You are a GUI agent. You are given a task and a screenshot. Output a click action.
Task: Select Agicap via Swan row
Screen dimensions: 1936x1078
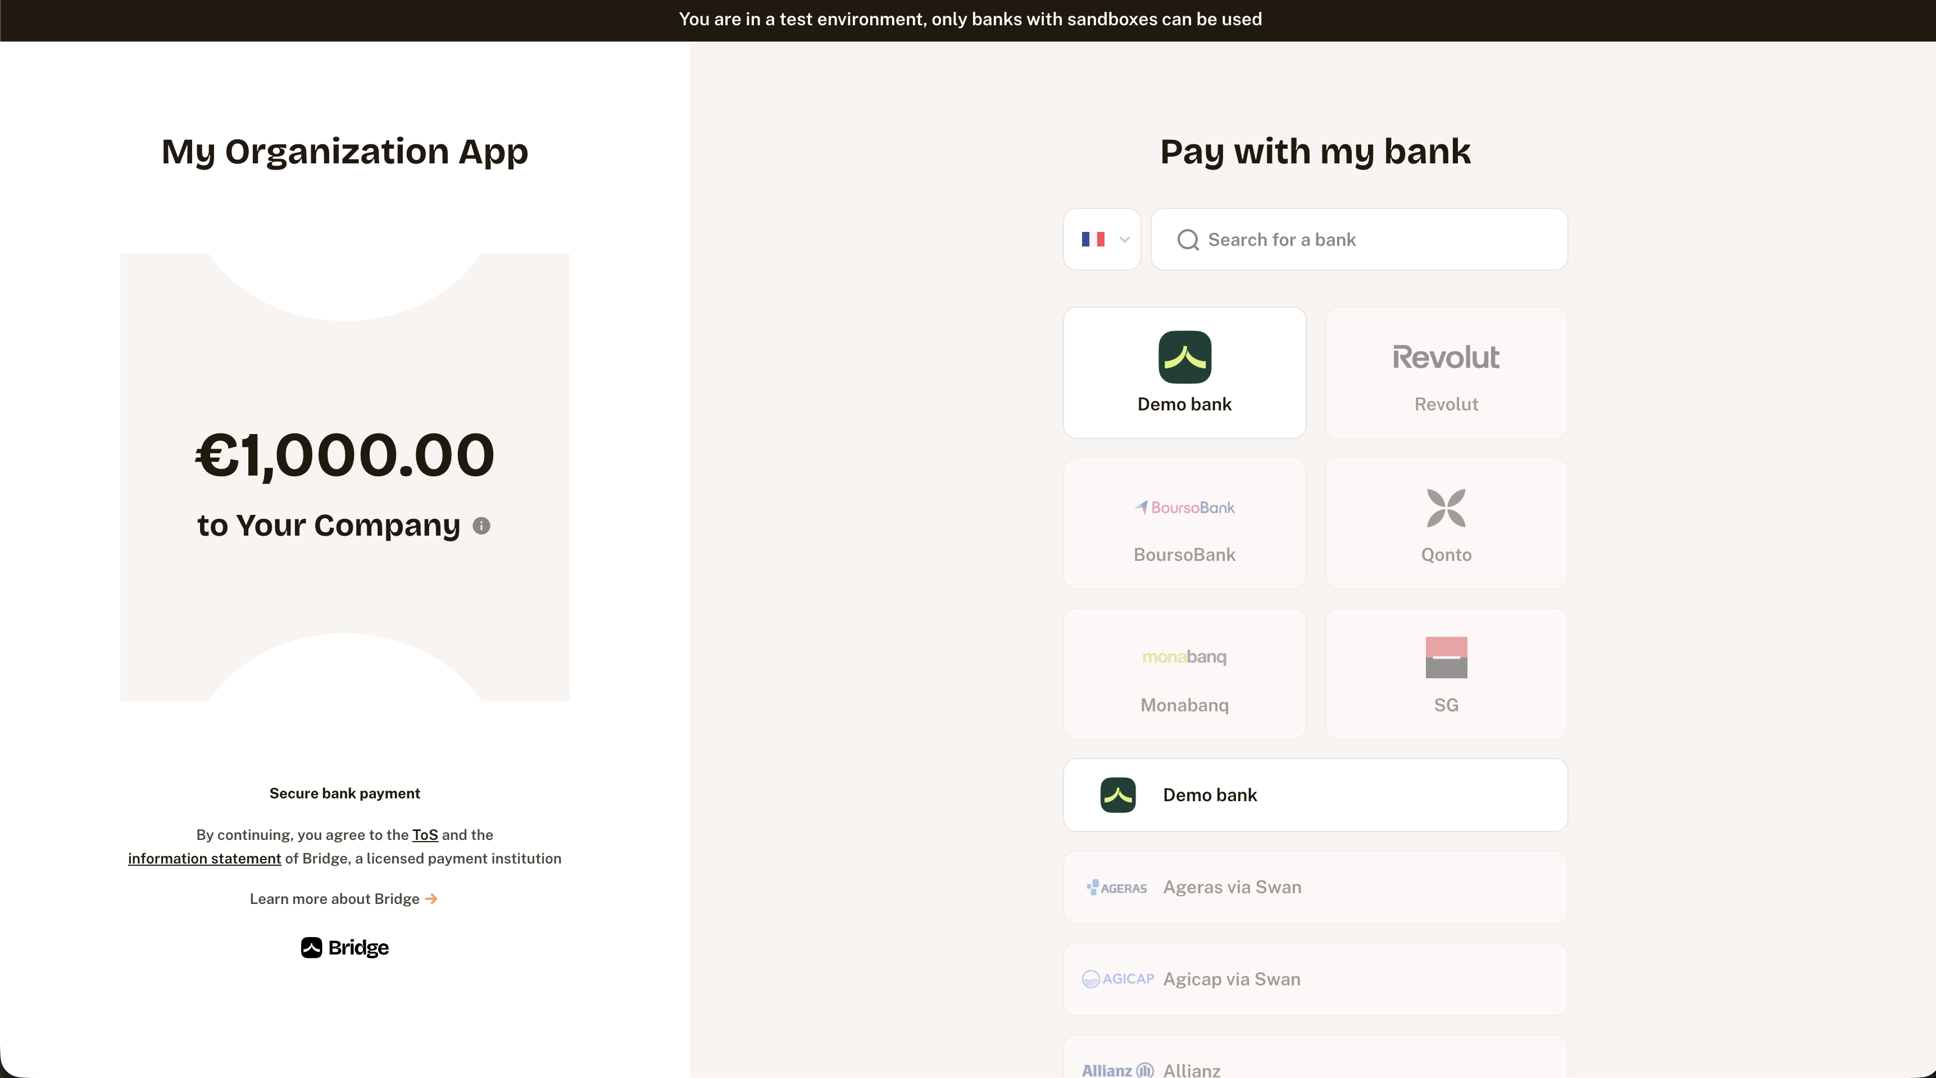(x=1315, y=979)
